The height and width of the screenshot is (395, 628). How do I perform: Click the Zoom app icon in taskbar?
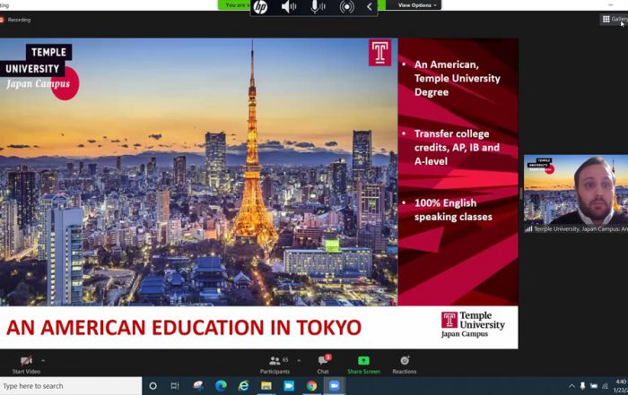(x=334, y=386)
